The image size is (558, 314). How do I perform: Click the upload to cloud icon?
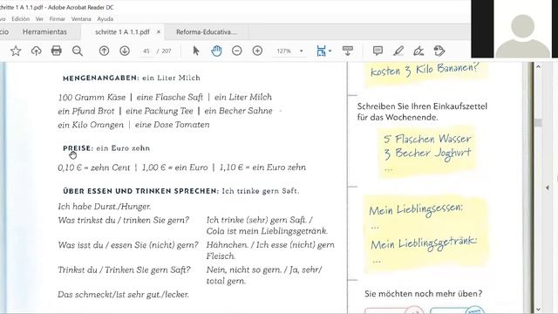coord(36,51)
